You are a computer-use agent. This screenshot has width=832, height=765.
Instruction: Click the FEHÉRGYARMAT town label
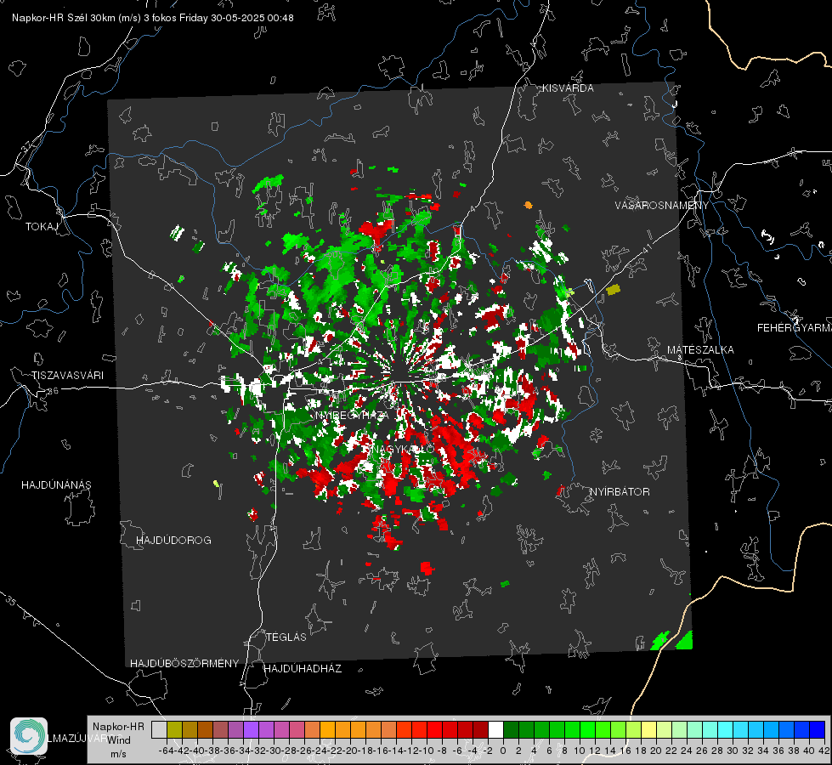795,328
